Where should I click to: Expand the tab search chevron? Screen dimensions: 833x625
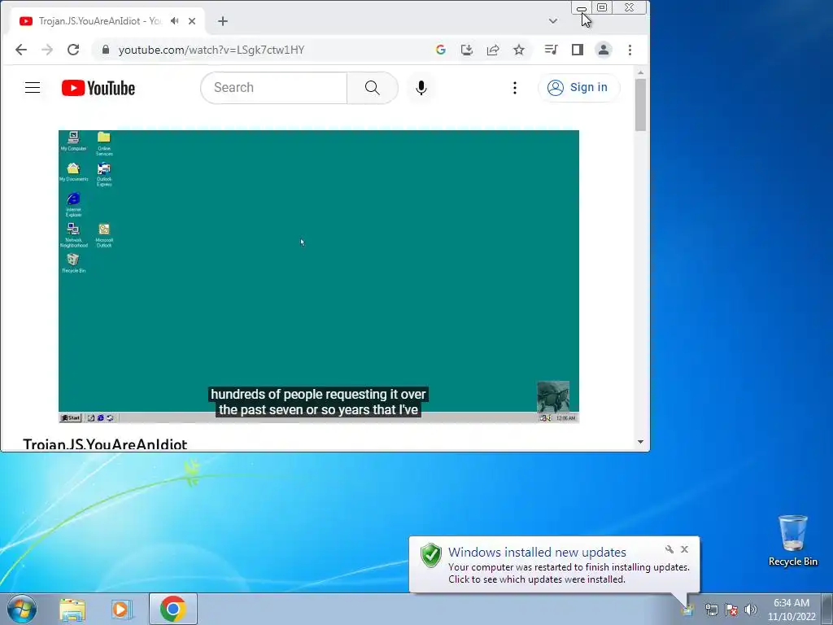pos(553,21)
